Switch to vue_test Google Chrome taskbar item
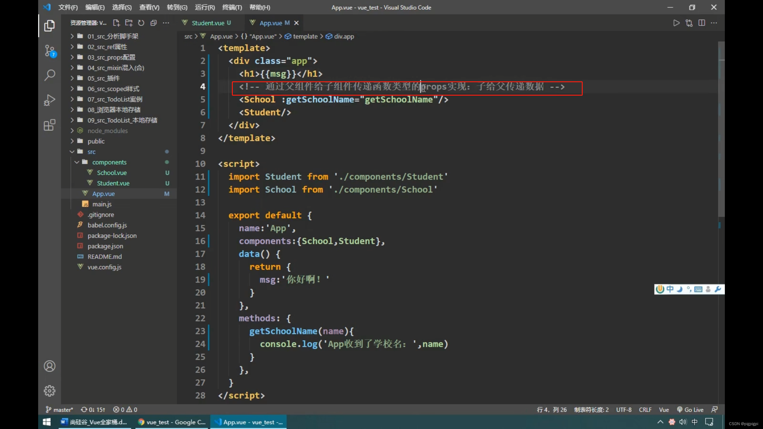 point(172,422)
